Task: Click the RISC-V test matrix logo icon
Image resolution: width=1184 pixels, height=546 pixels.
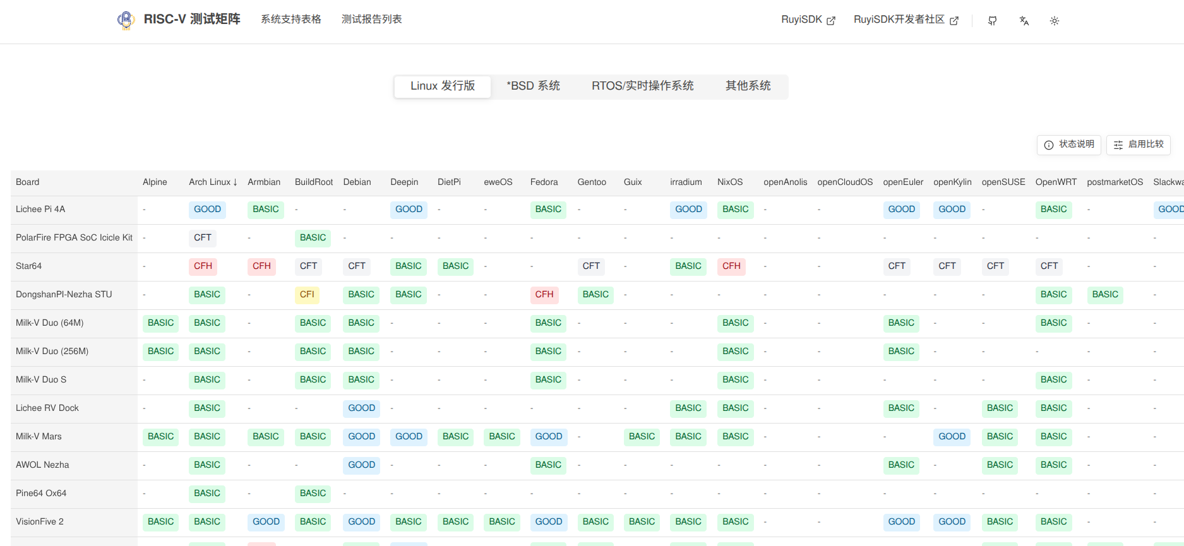Action: tap(126, 20)
